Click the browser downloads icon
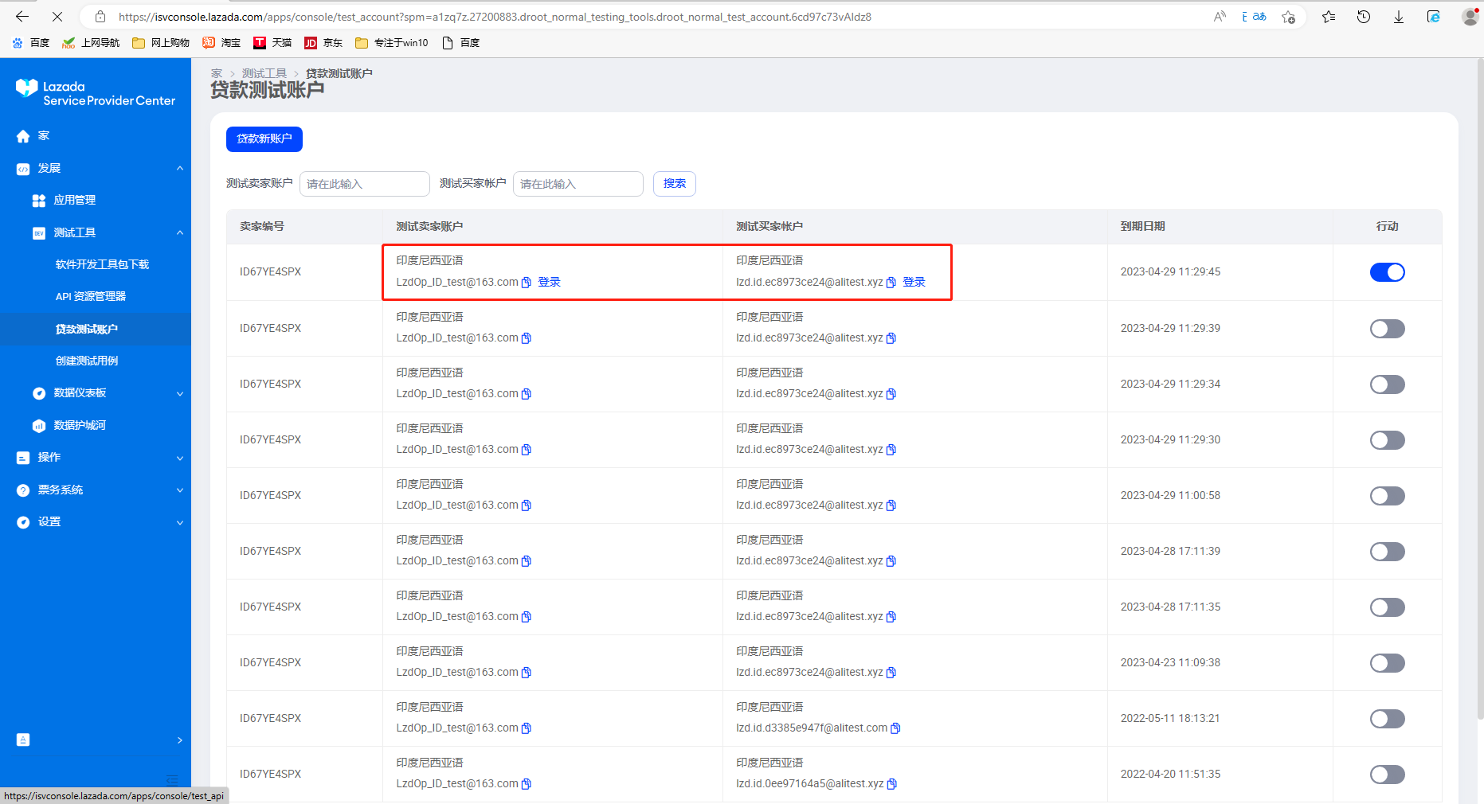The image size is (1484, 804). pos(1398,17)
